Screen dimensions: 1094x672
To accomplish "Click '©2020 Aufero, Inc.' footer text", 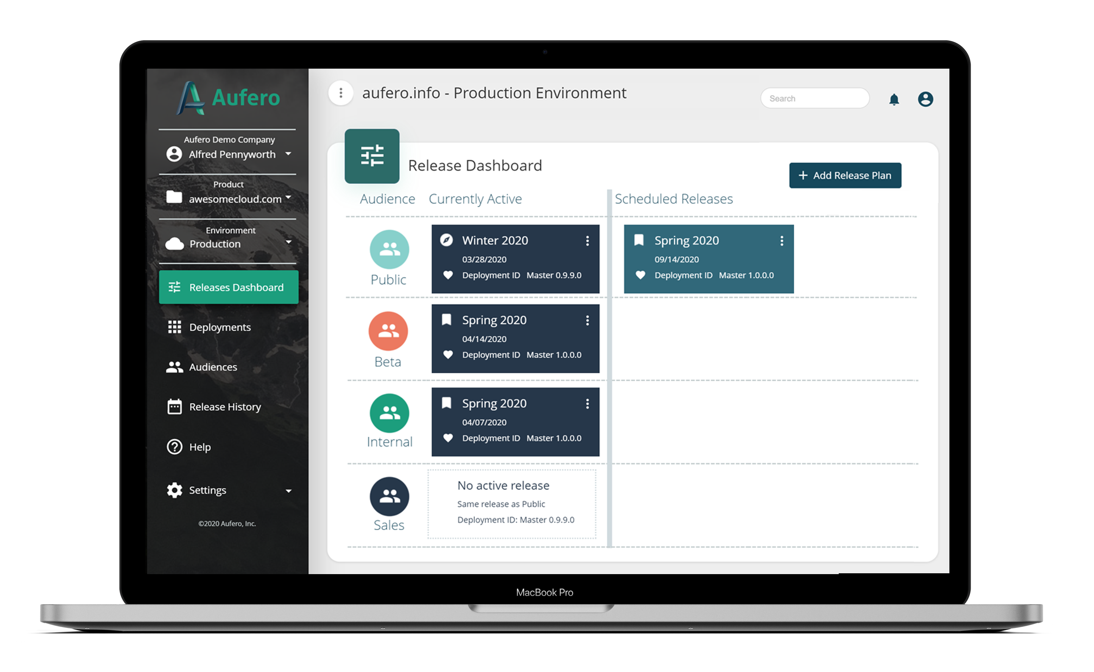I will click(x=228, y=525).
